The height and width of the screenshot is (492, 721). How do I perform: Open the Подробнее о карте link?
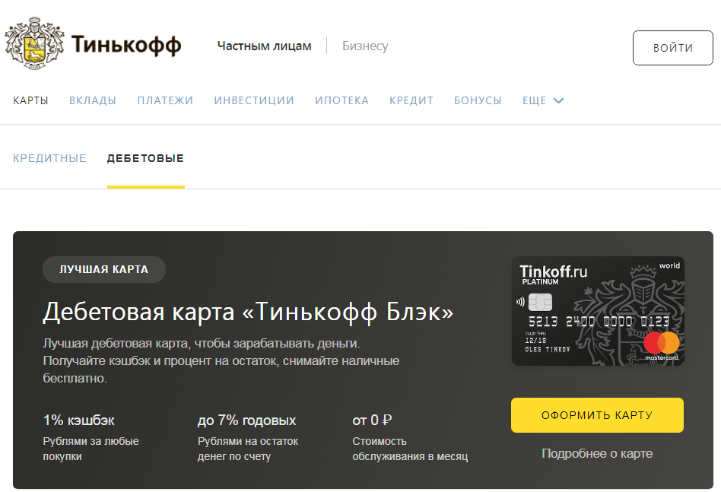(597, 453)
